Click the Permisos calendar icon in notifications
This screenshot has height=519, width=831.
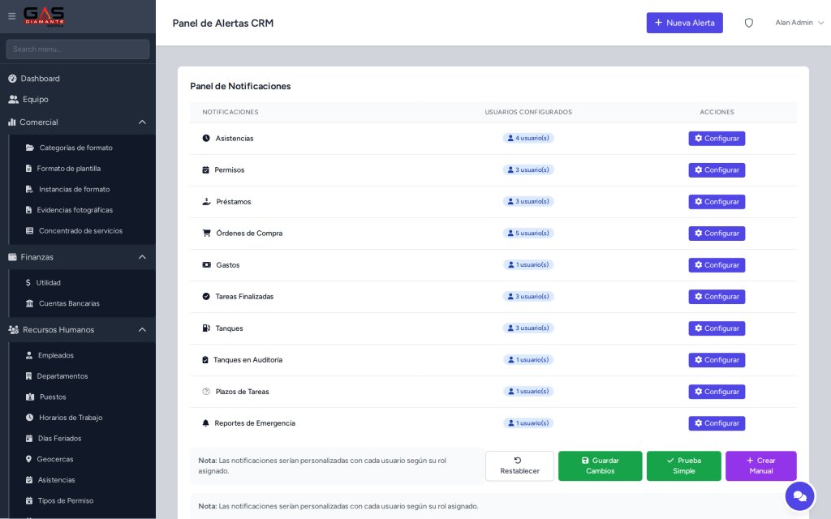pyautogui.click(x=205, y=170)
